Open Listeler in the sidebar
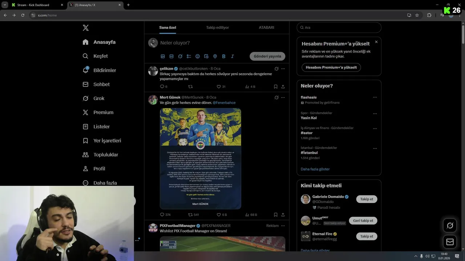465x261 pixels. (x=96, y=127)
